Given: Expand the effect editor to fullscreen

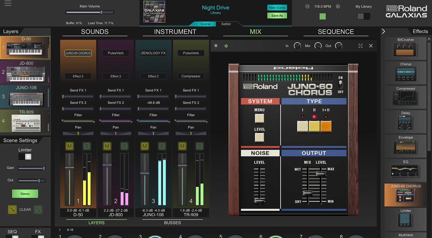Looking at the screenshot, I should tap(360, 46).
